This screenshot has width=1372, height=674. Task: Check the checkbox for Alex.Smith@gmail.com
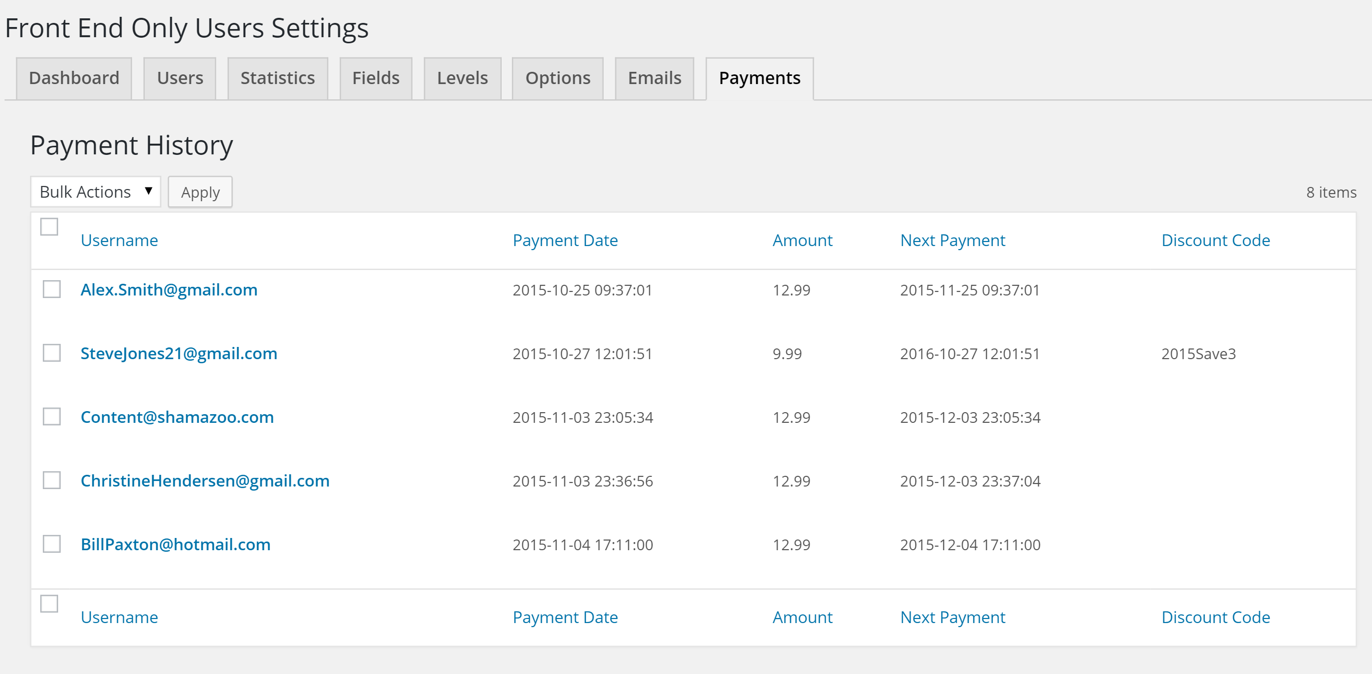tap(51, 290)
